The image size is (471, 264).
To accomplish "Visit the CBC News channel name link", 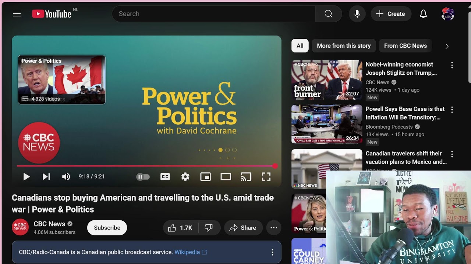I will click(49, 224).
